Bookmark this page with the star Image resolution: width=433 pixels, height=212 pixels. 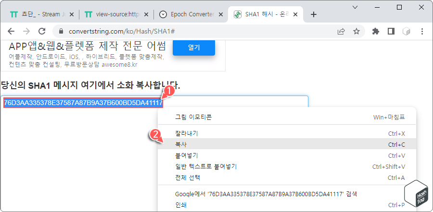[x=357, y=31]
